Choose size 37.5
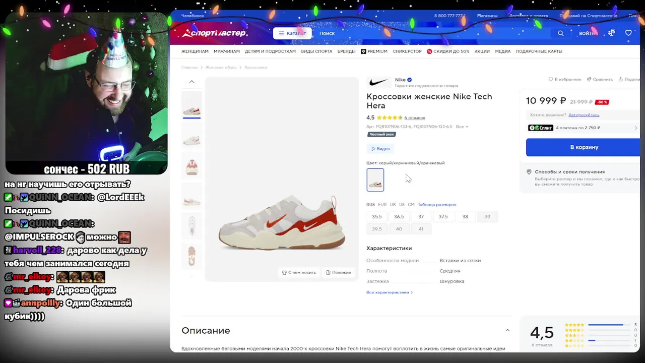The width and height of the screenshot is (645, 363). coord(443,217)
